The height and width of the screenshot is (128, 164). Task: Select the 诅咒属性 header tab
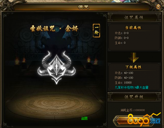coord(134,17)
